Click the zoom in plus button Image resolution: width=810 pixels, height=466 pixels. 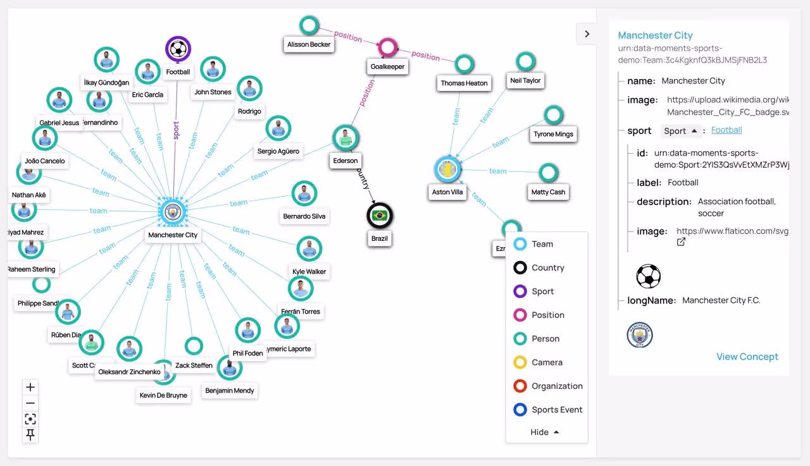click(30, 387)
